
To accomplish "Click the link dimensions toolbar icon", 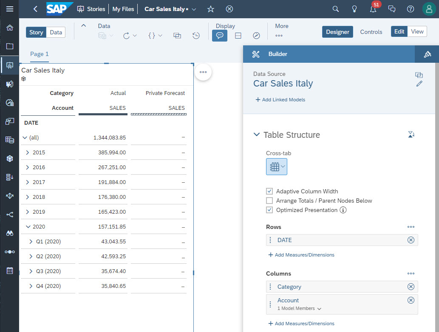I will point(177,36).
